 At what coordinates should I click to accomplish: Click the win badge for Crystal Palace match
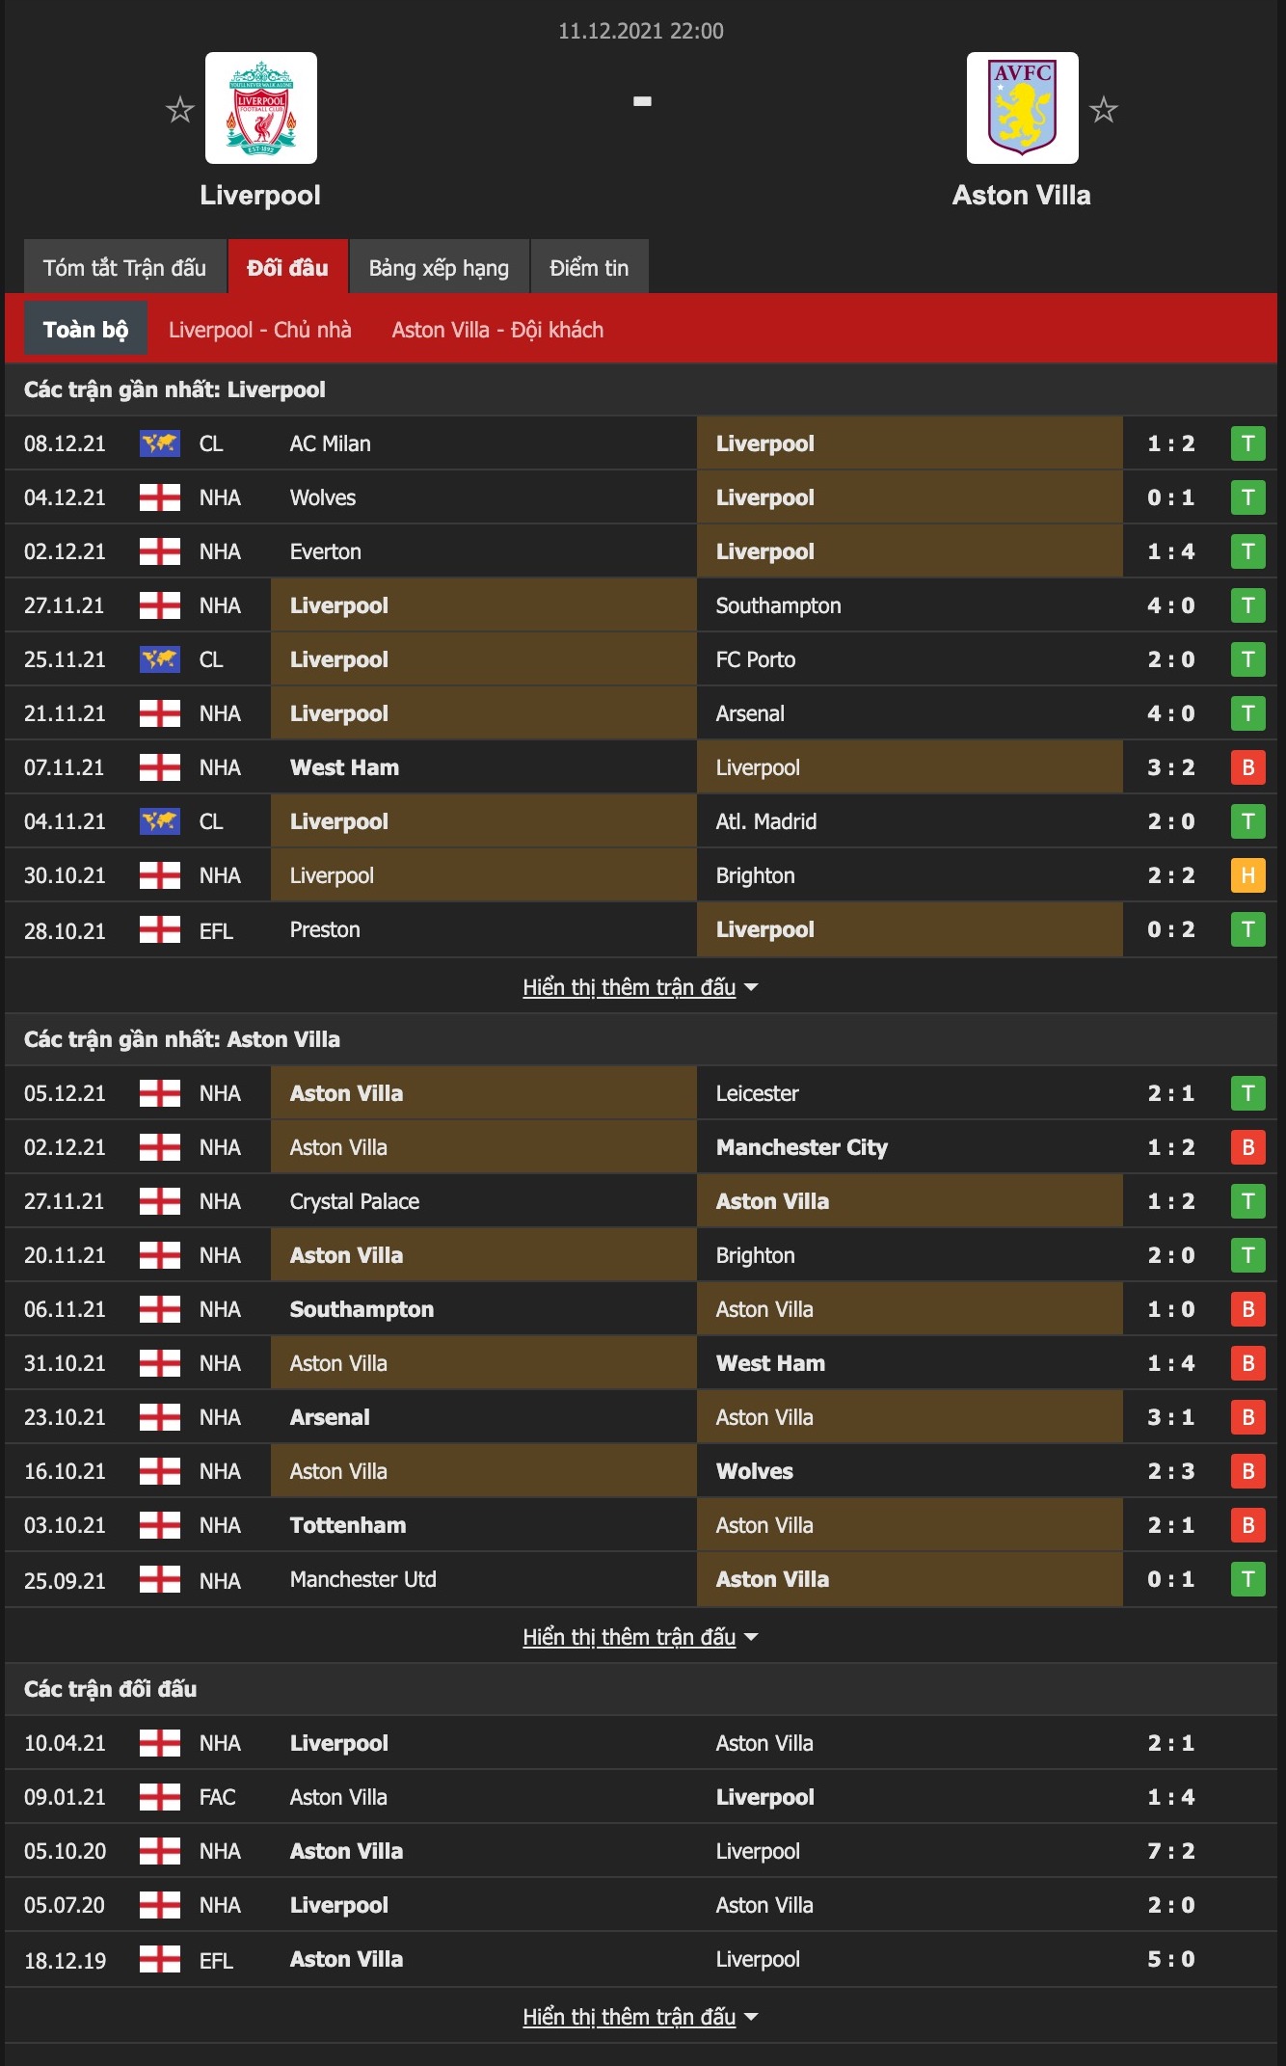[x=1247, y=1201]
